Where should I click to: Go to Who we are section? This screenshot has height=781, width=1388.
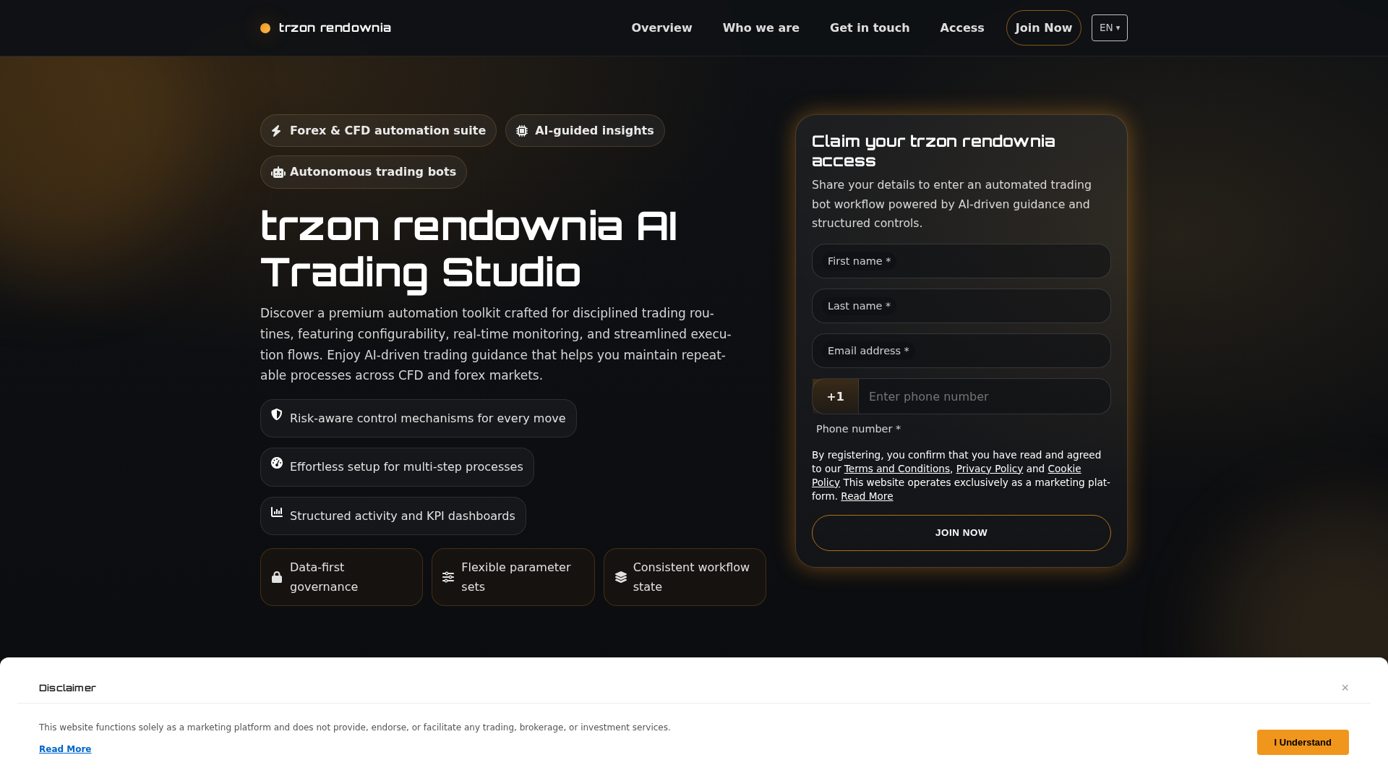(761, 28)
